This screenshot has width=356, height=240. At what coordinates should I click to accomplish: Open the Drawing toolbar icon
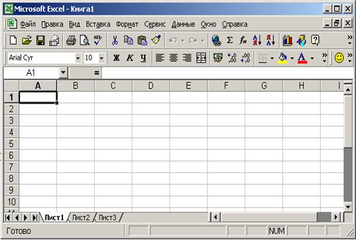point(301,40)
